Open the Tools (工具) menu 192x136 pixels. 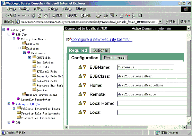point(67,9)
